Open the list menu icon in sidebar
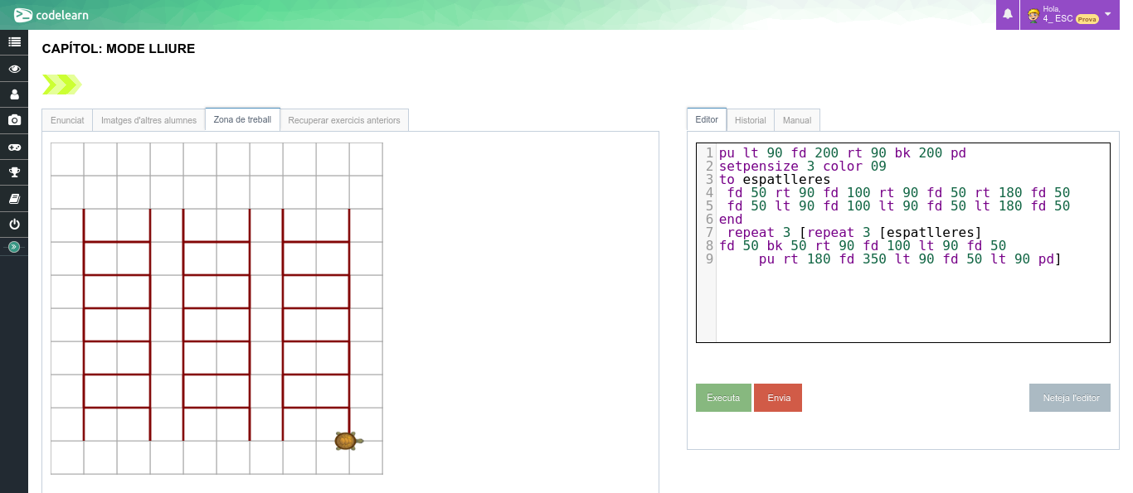1133x493 pixels. click(x=14, y=42)
